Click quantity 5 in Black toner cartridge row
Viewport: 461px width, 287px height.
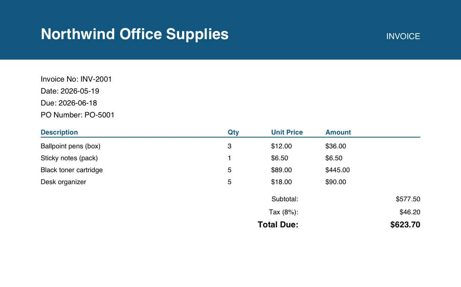pos(229,170)
